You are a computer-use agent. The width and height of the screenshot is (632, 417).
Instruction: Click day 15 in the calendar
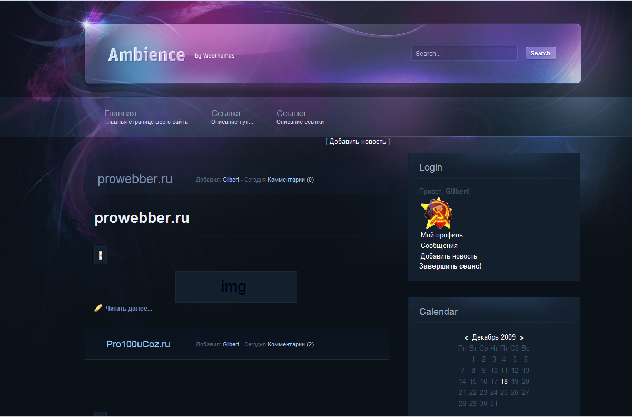[x=473, y=382]
